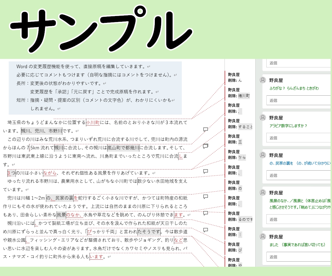Reply to the 風景のなか comment

coord(299,219)
